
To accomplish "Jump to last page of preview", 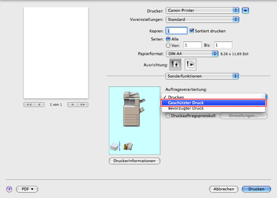I will [x=83, y=105].
